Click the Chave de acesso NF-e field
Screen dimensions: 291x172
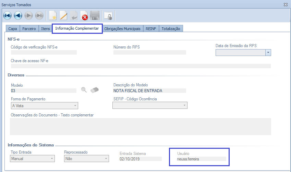(x=141, y=66)
